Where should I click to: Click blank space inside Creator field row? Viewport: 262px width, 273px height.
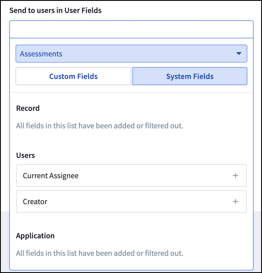click(x=139, y=201)
